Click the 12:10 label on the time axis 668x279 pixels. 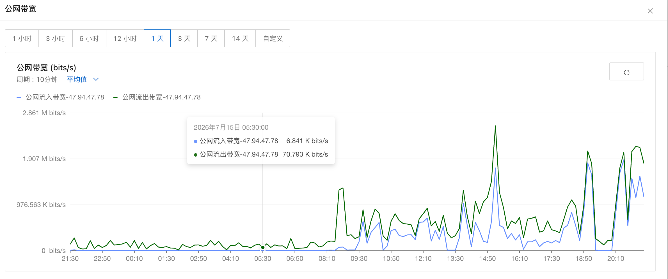[423, 259]
